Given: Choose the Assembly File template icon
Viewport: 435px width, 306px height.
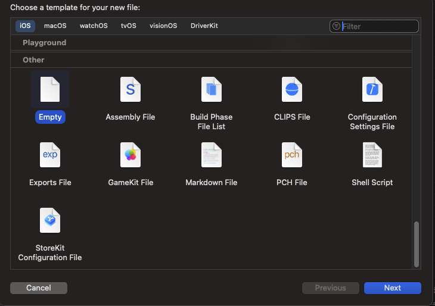Looking at the screenshot, I should pyautogui.click(x=130, y=89).
